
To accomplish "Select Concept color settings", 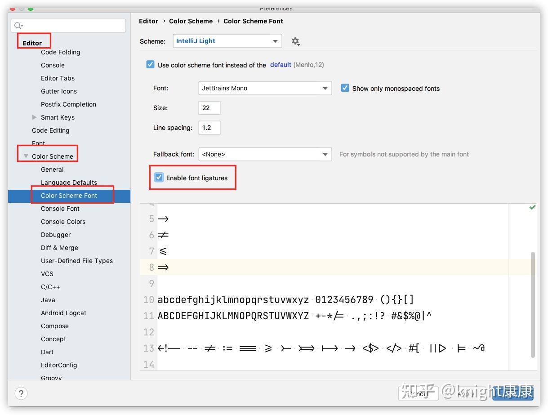I will [53, 339].
